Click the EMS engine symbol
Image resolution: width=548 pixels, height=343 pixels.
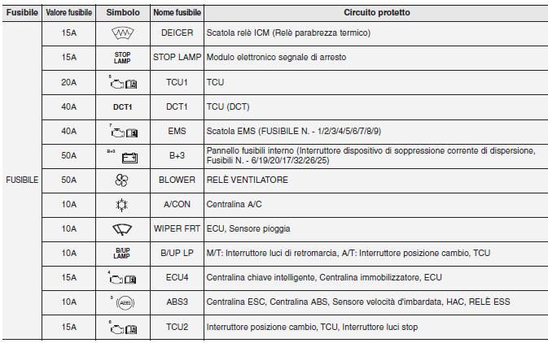[122, 131]
